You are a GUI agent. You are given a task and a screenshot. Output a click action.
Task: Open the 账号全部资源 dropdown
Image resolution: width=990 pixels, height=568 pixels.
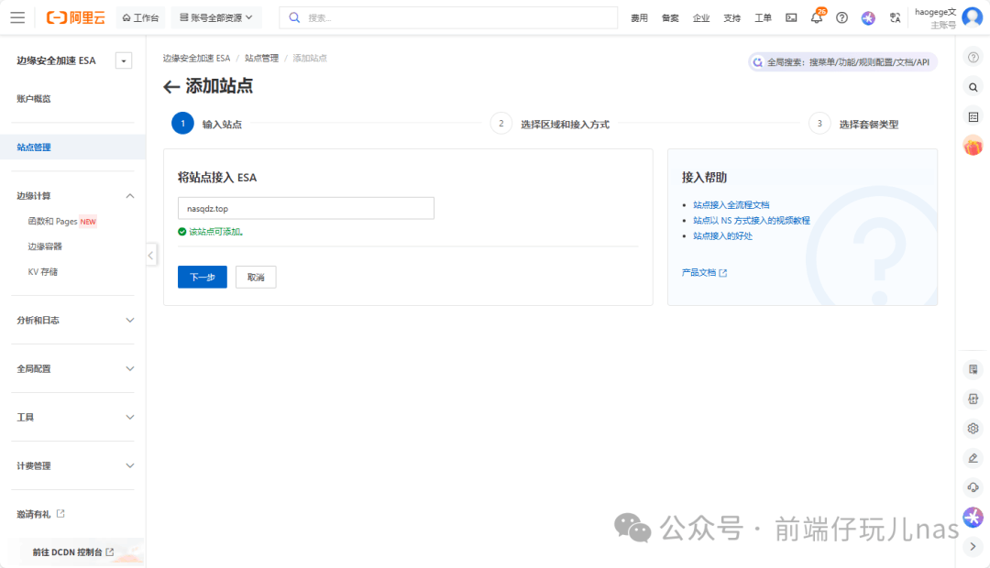click(215, 17)
